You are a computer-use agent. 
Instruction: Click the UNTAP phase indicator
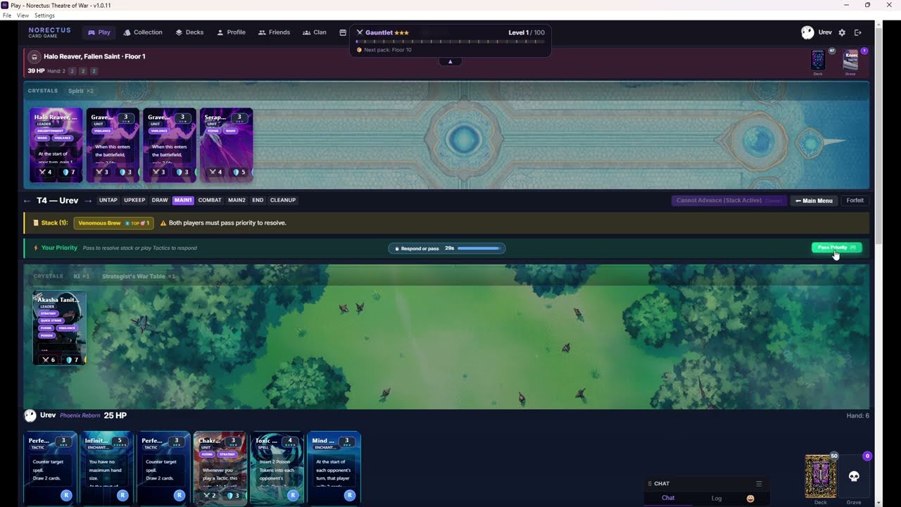pos(108,200)
